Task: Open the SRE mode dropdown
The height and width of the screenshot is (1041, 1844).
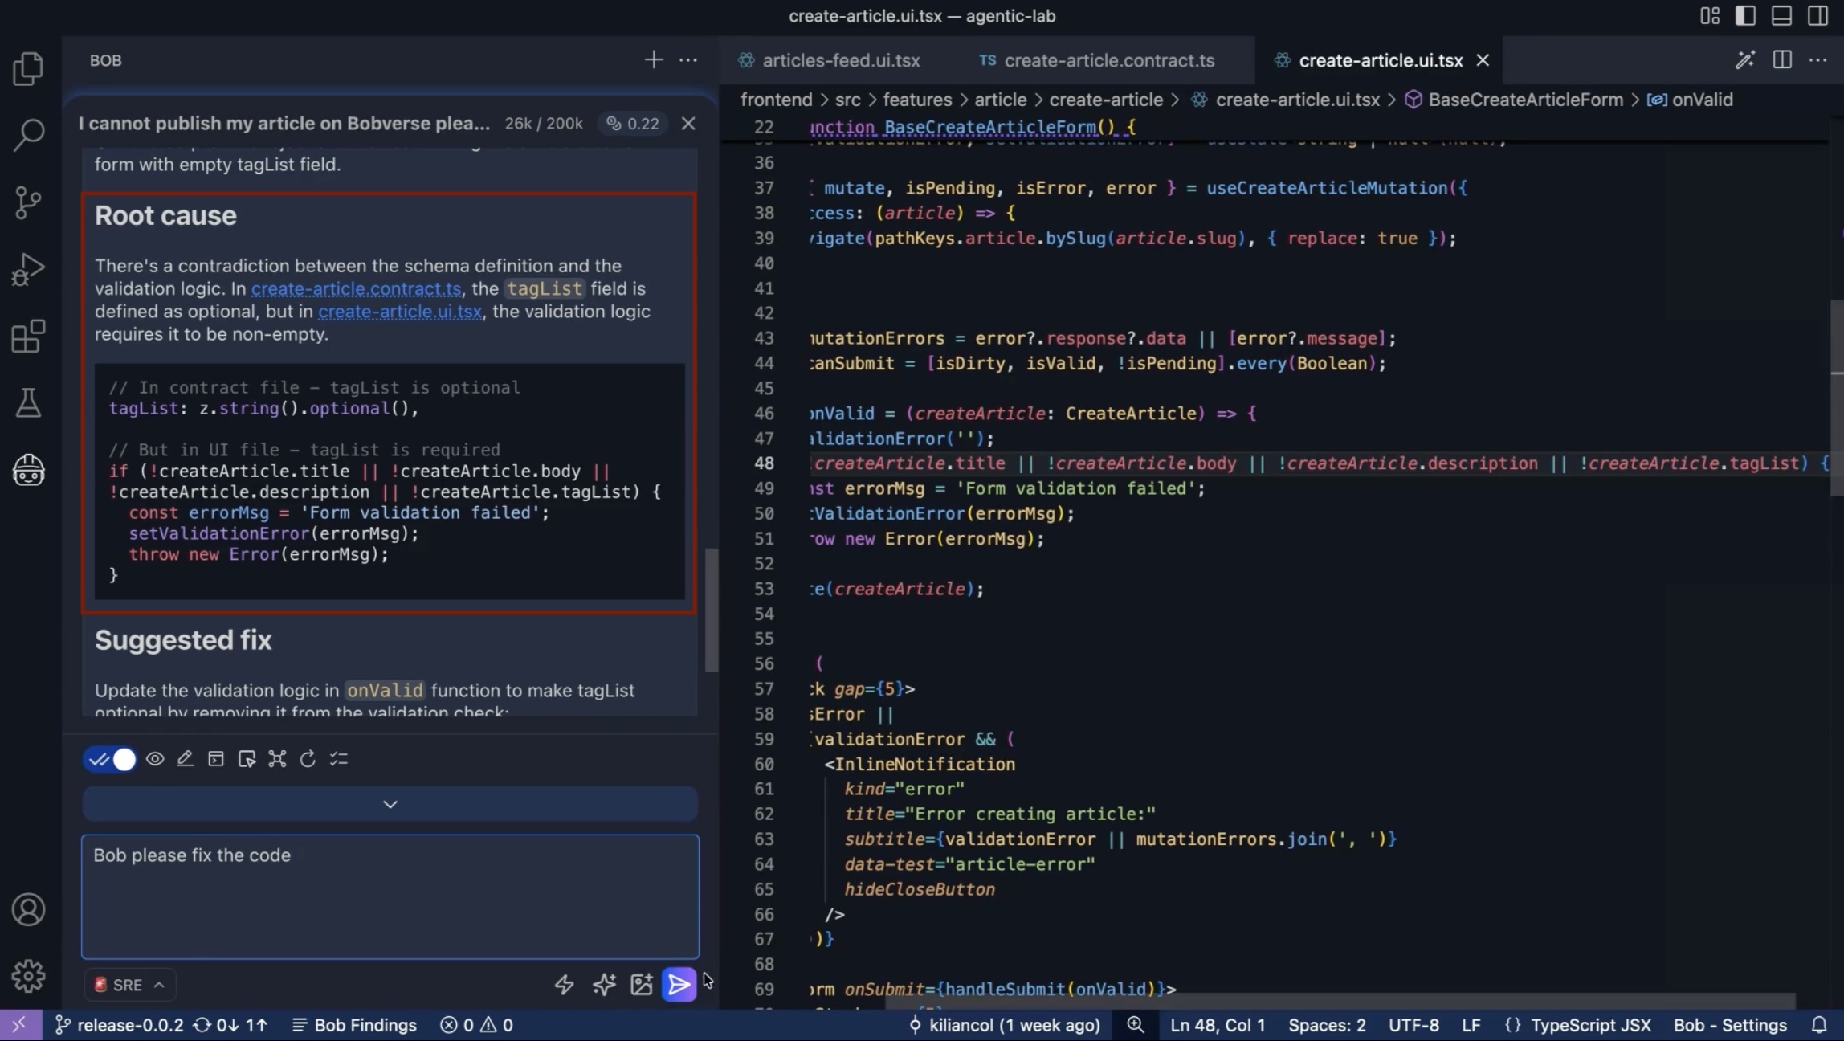Action: [x=129, y=985]
